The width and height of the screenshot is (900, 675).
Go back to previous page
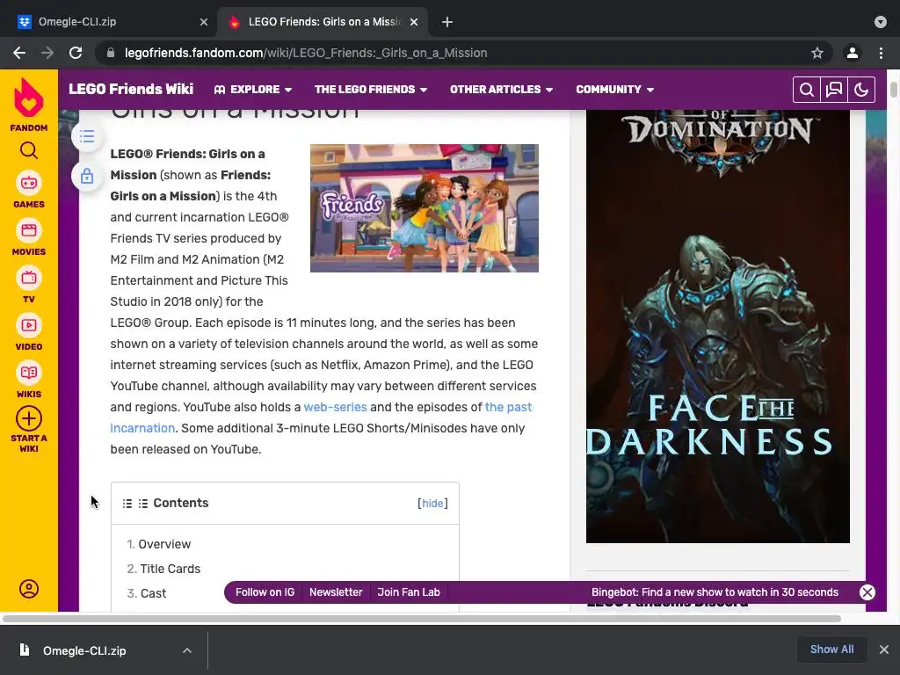[19, 53]
